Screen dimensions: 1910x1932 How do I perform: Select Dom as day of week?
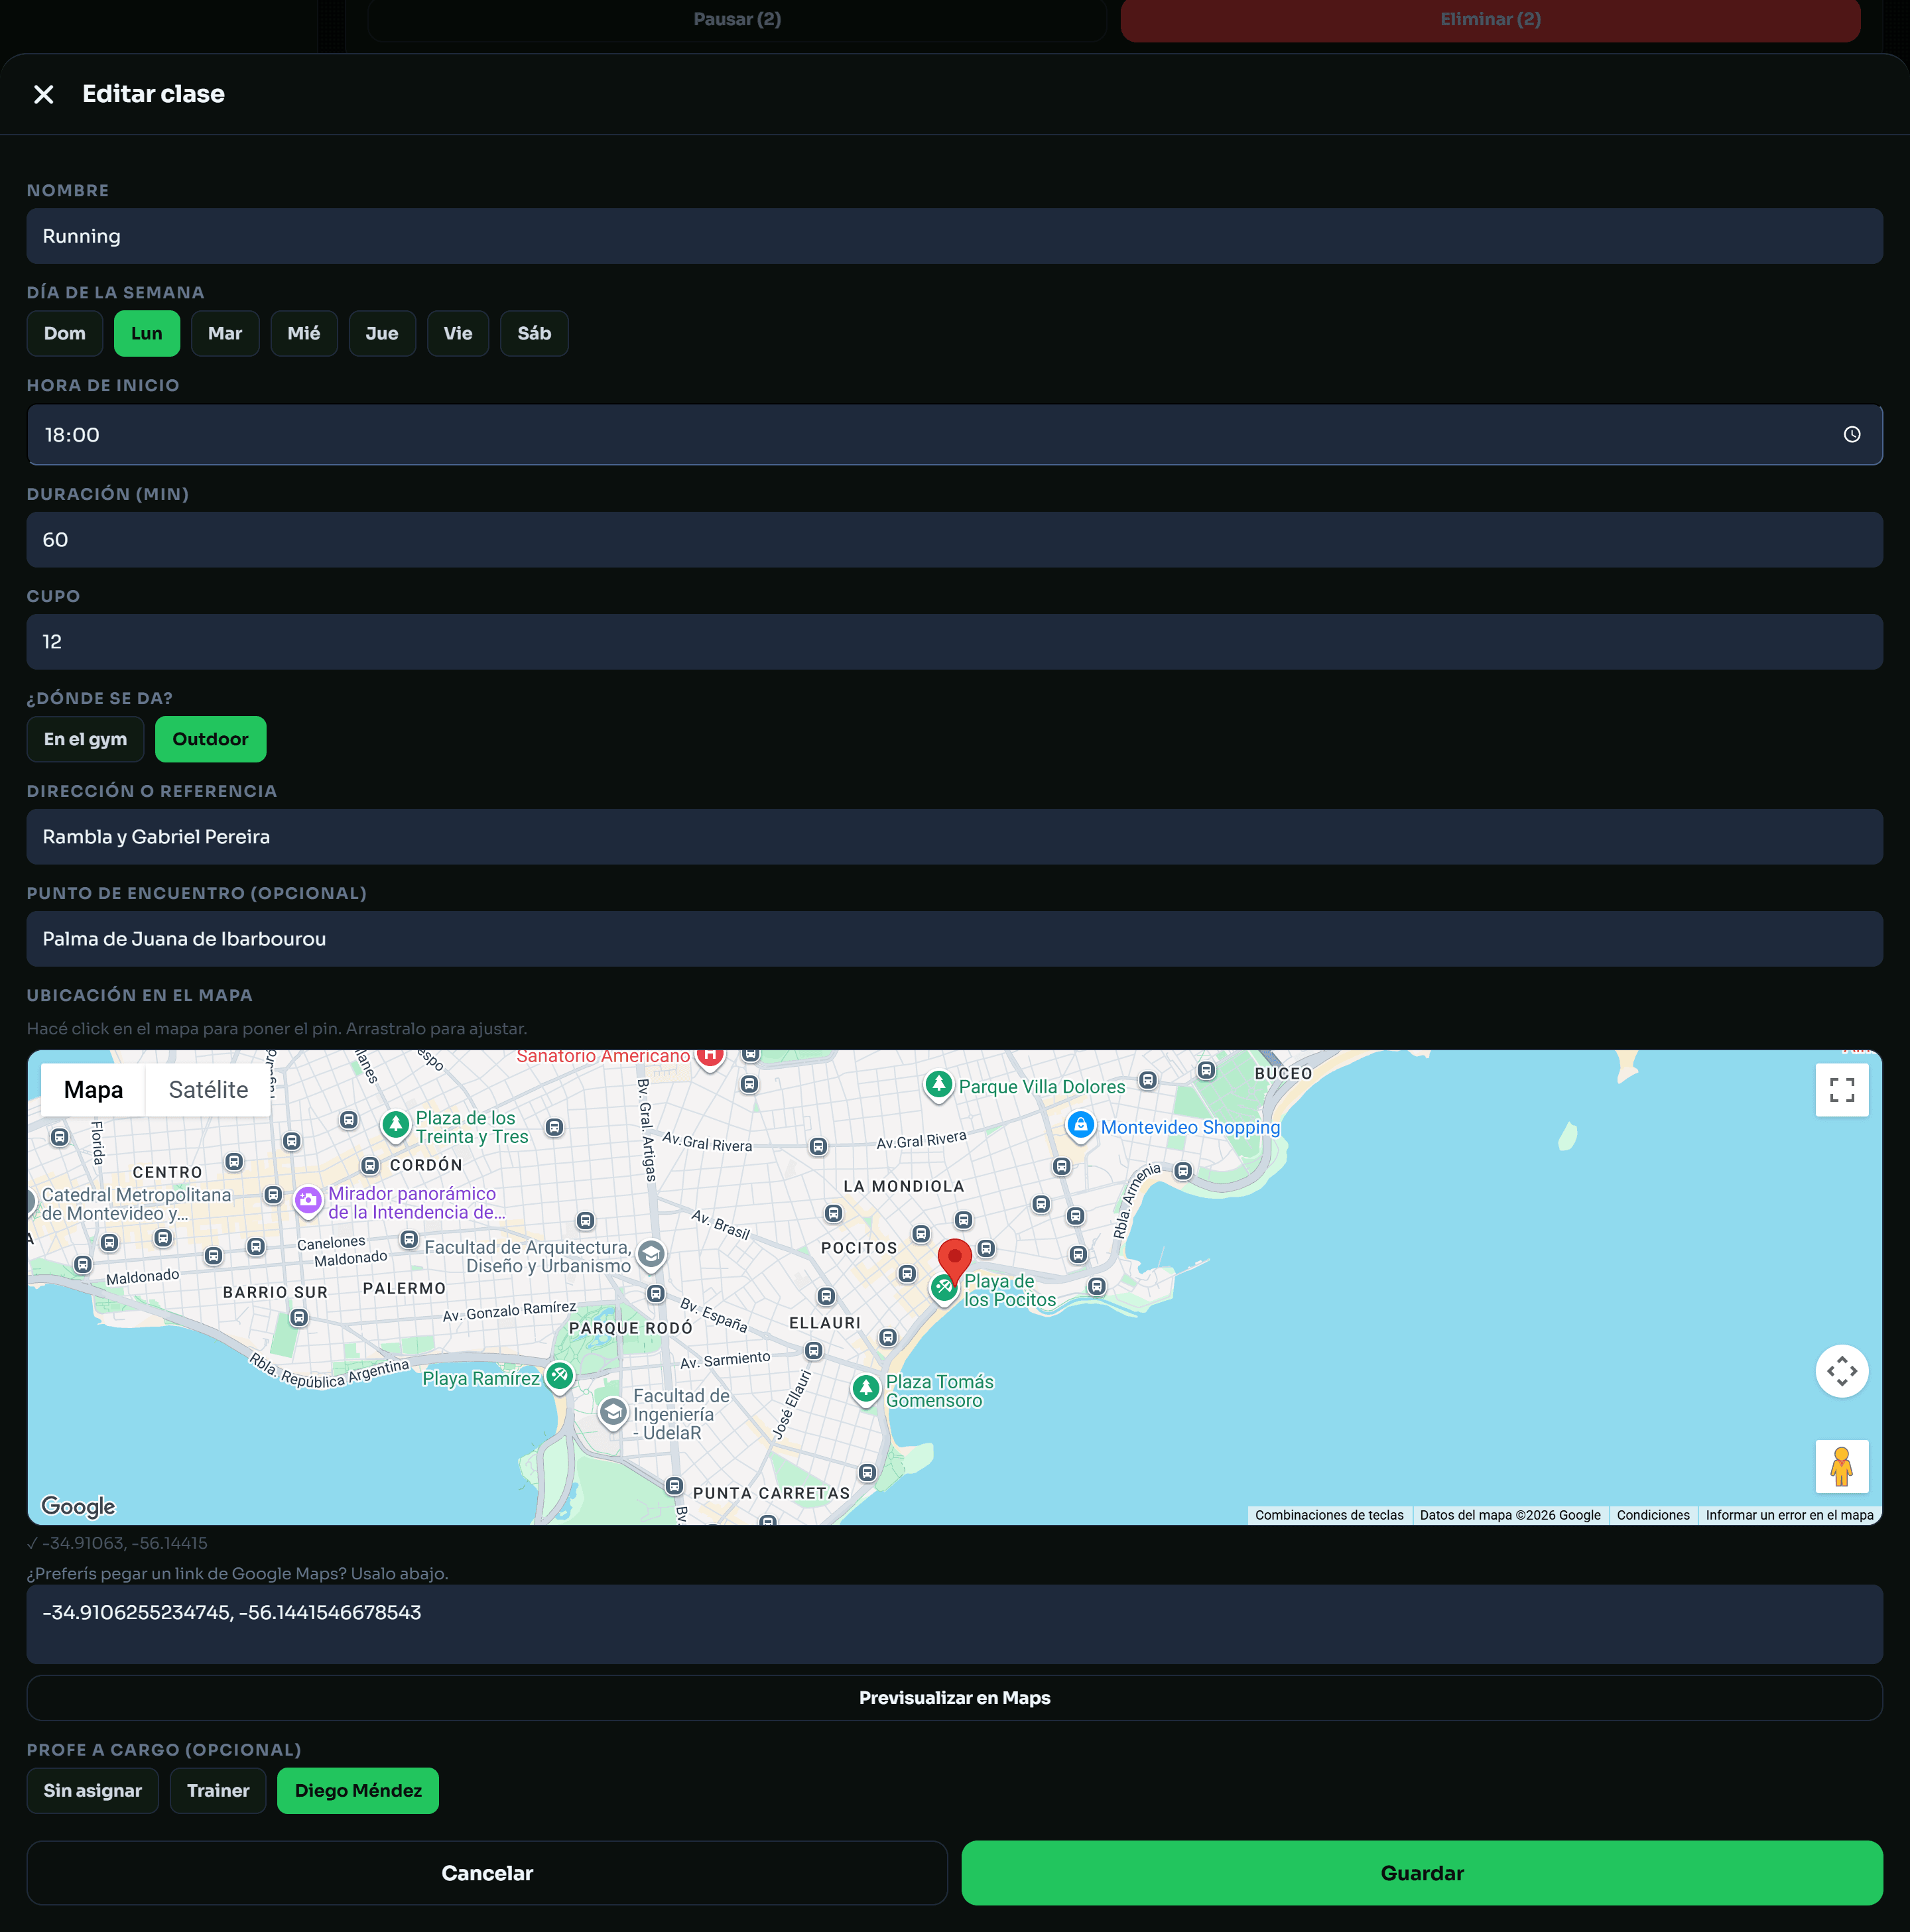[x=65, y=333]
